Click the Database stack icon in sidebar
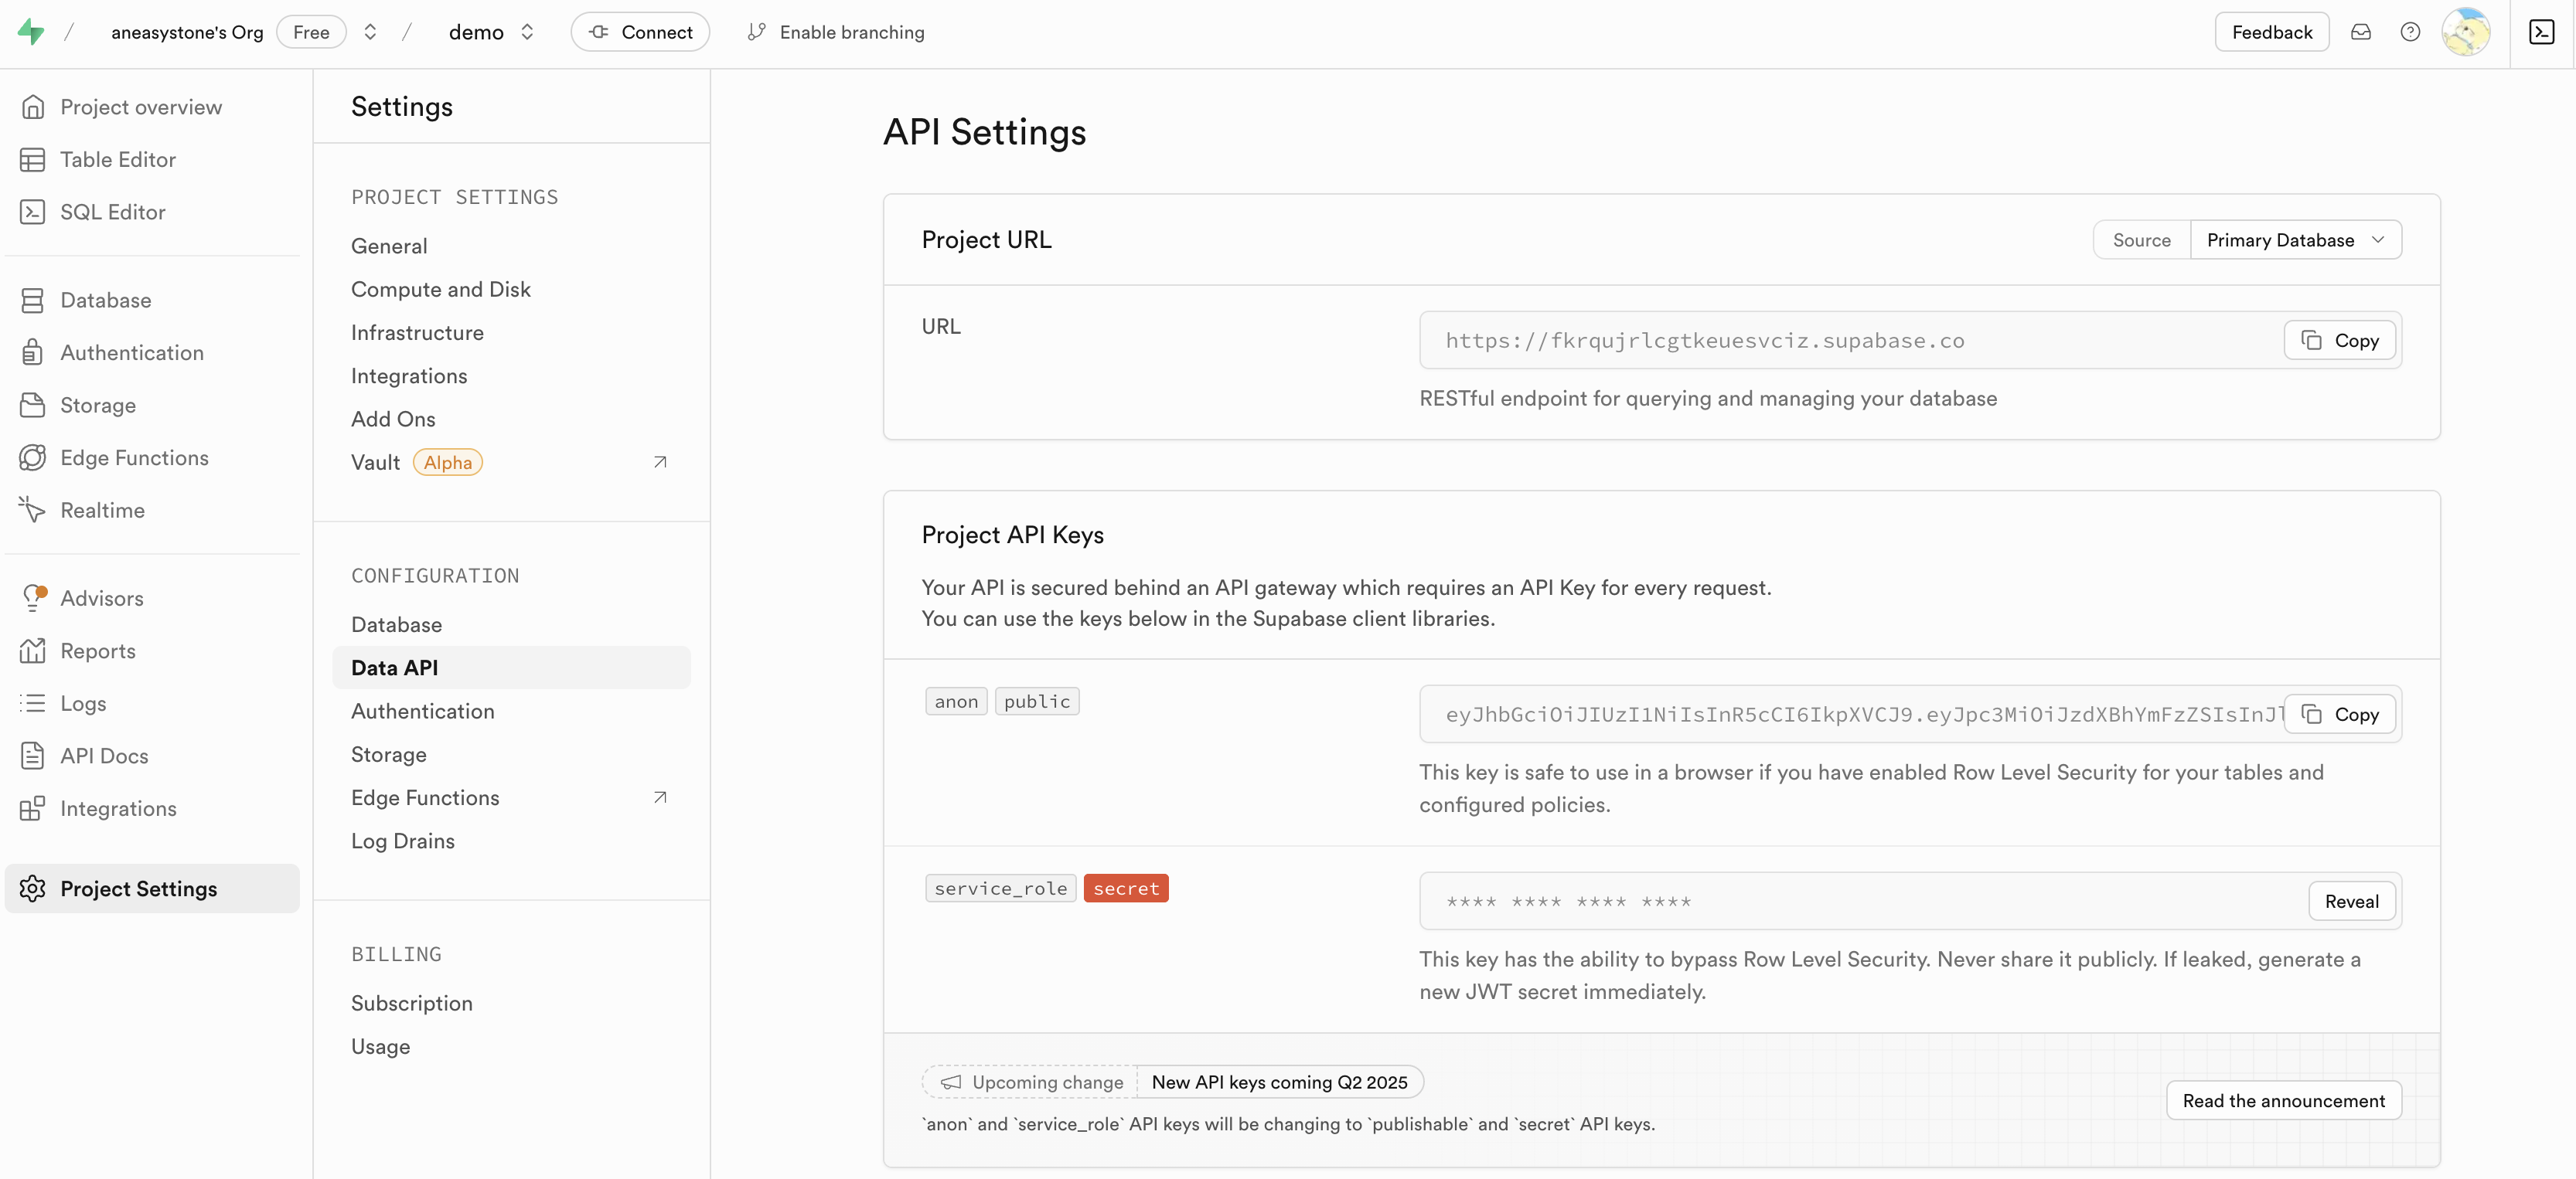Screen dimensions: 2576x1179 tap(33, 301)
